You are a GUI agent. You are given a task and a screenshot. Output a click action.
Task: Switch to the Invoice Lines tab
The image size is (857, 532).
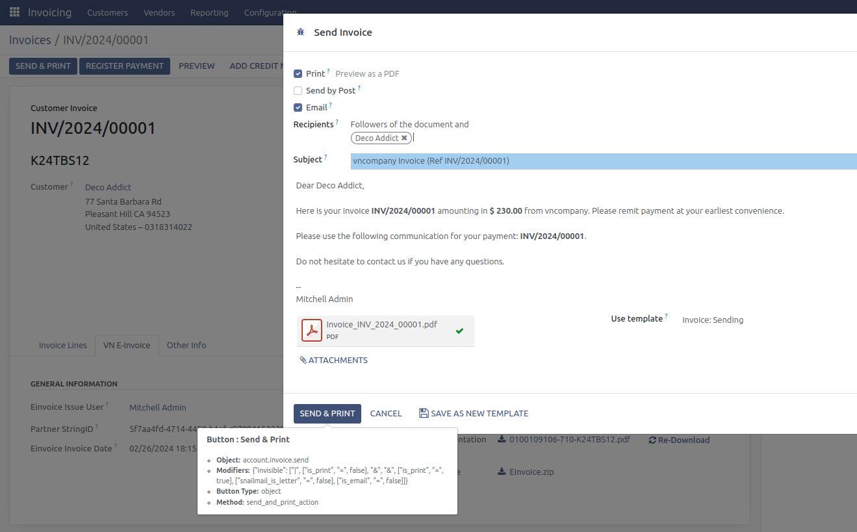63,346
